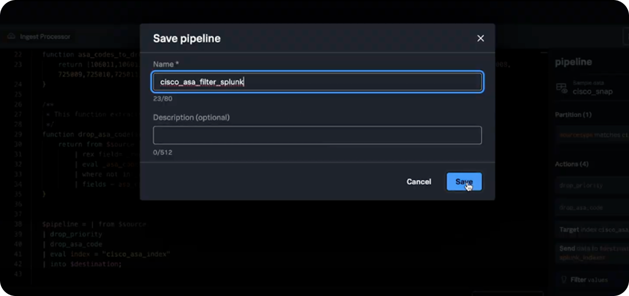Click the Ingest Processor cloud icon
This screenshot has height=296, width=629.
click(x=11, y=37)
